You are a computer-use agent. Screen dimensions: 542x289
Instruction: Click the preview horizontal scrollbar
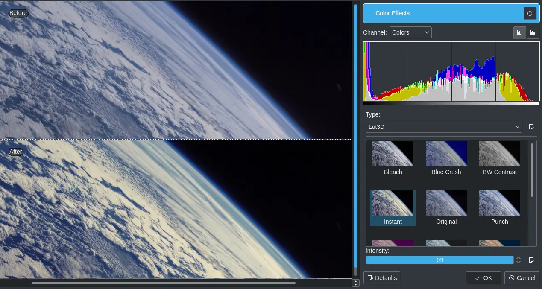tap(163, 283)
